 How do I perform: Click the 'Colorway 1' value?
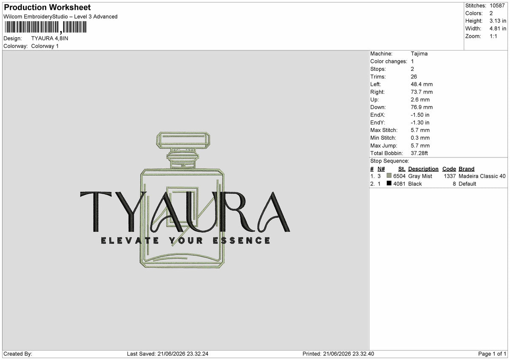tap(45, 46)
